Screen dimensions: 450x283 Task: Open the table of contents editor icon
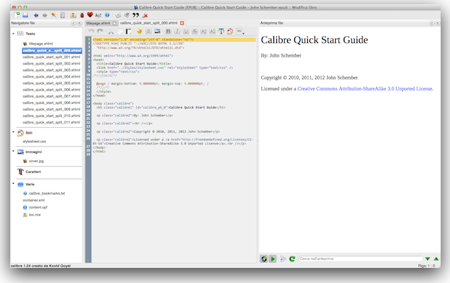(x=62, y=15)
